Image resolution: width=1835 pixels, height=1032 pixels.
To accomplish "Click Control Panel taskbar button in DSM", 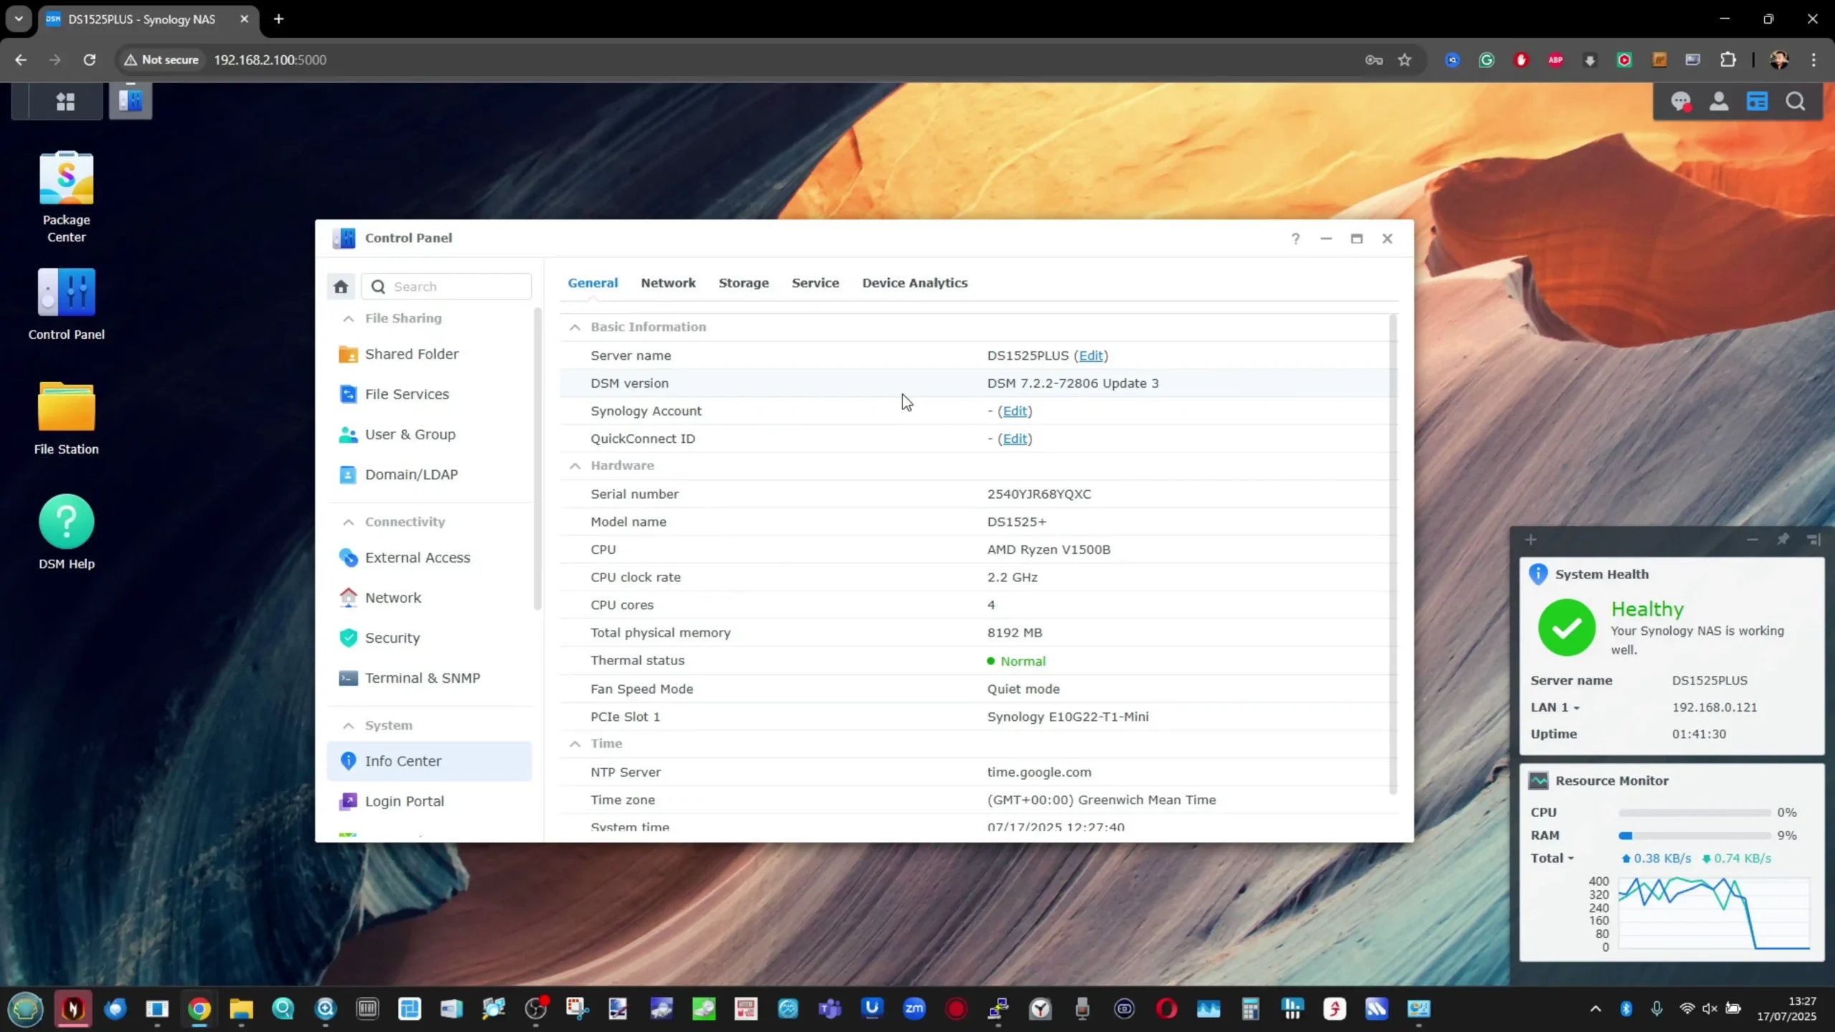I will pos(130,101).
